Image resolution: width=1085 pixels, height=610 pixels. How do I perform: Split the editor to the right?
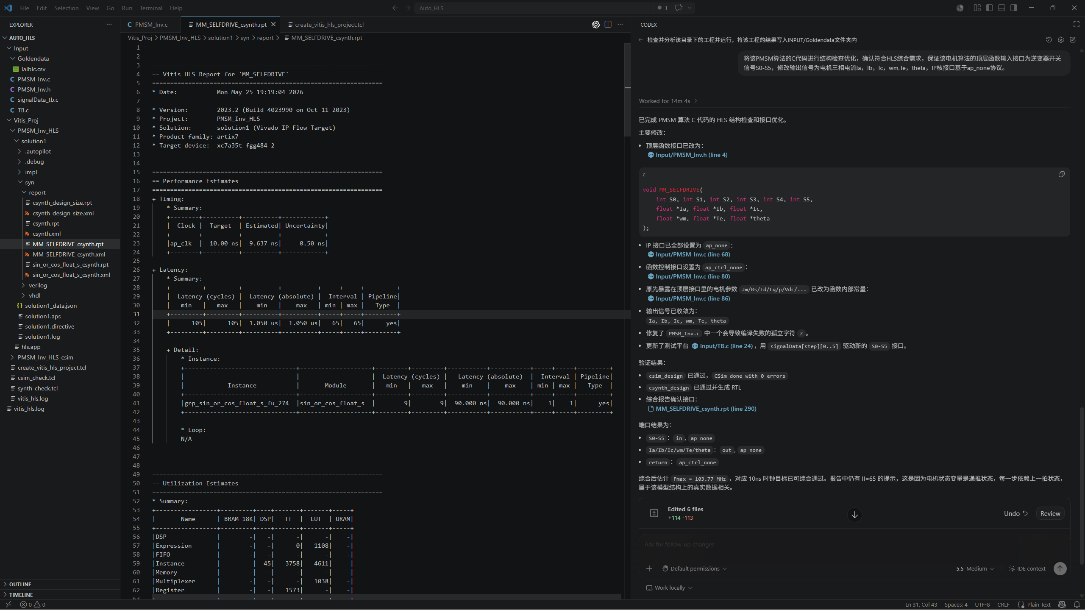(x=608, y=25)
